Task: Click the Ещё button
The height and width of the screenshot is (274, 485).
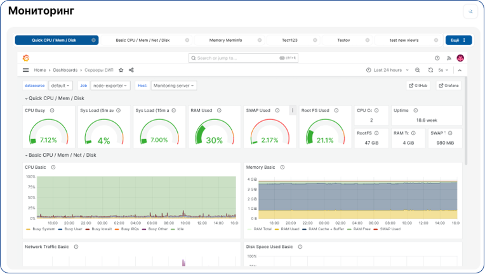Action: coord(459,40)
